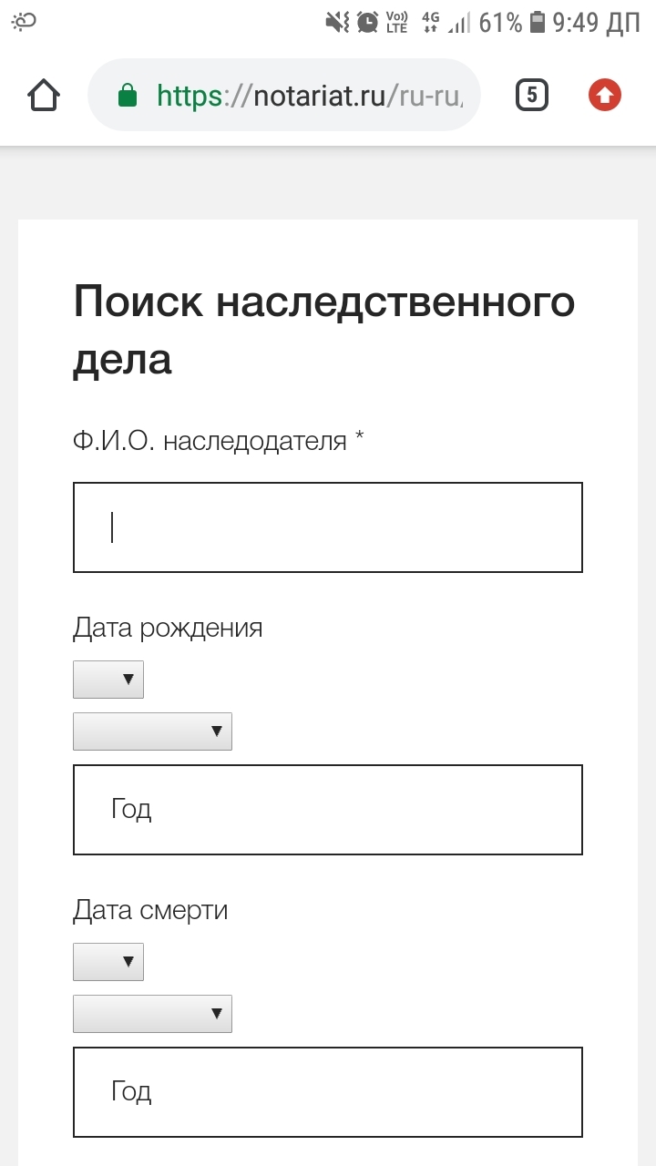Tap the green padlock site security icon
This screenshot has width=656, height=1166.
point(128,95)
